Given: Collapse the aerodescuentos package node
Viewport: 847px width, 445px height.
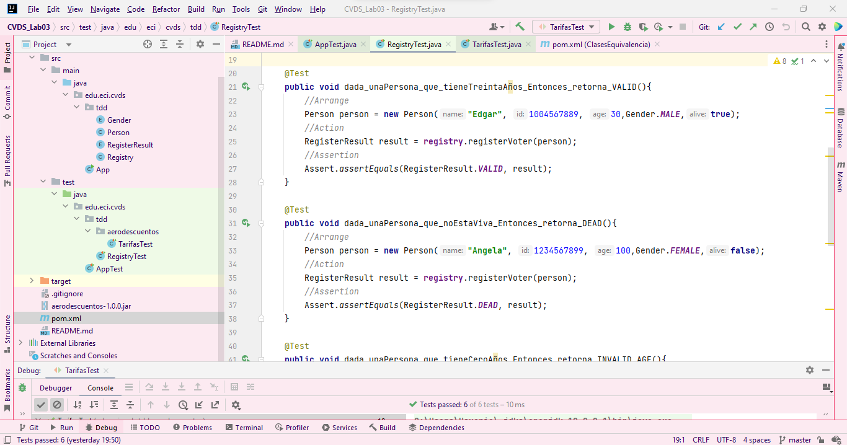Looking at the screenshot, I should pyautogui.click(x=87, y=231).
